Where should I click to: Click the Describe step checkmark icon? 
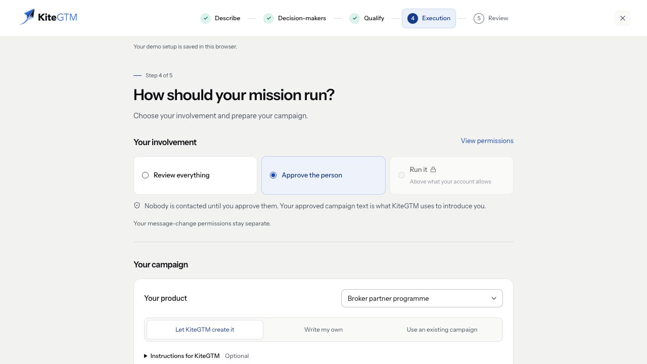[205, 18]
